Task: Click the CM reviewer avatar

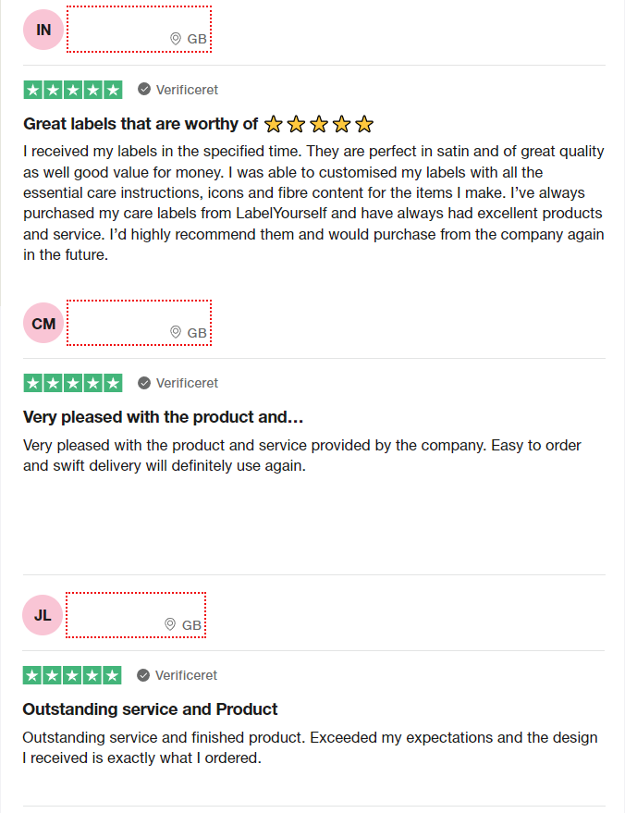Action: (43, 323)
